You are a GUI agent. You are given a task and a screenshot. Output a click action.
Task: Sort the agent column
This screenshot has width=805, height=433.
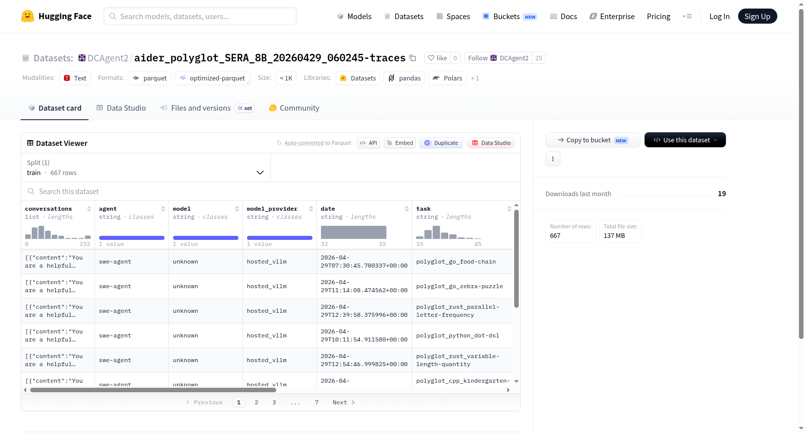tap(163, 209)
